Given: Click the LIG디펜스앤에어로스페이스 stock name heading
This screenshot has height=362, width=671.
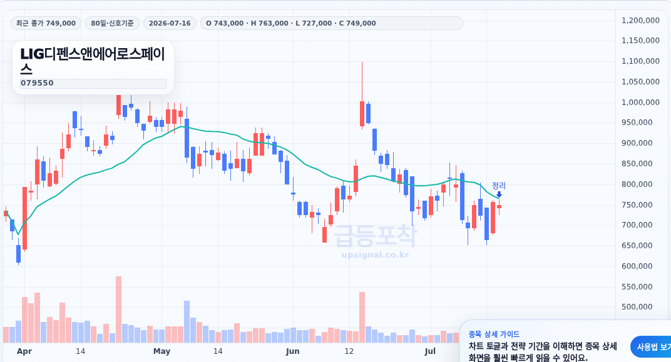Looking at the screenshot, I should [x=93, y=61].
